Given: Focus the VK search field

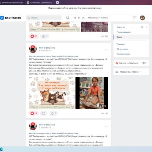Looking at the screenshot, I should (44, 18).
